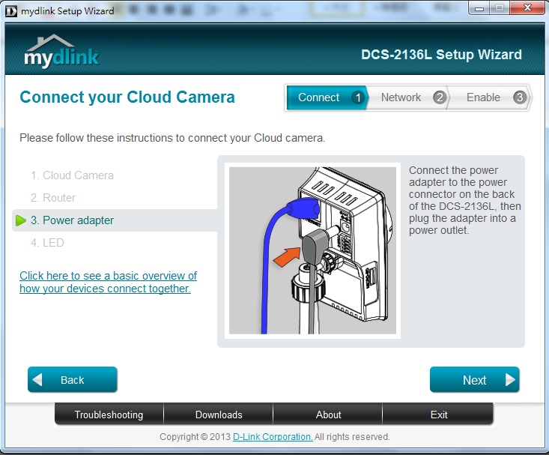
Task: Click the mydlink logo
Action: (61, 51)
